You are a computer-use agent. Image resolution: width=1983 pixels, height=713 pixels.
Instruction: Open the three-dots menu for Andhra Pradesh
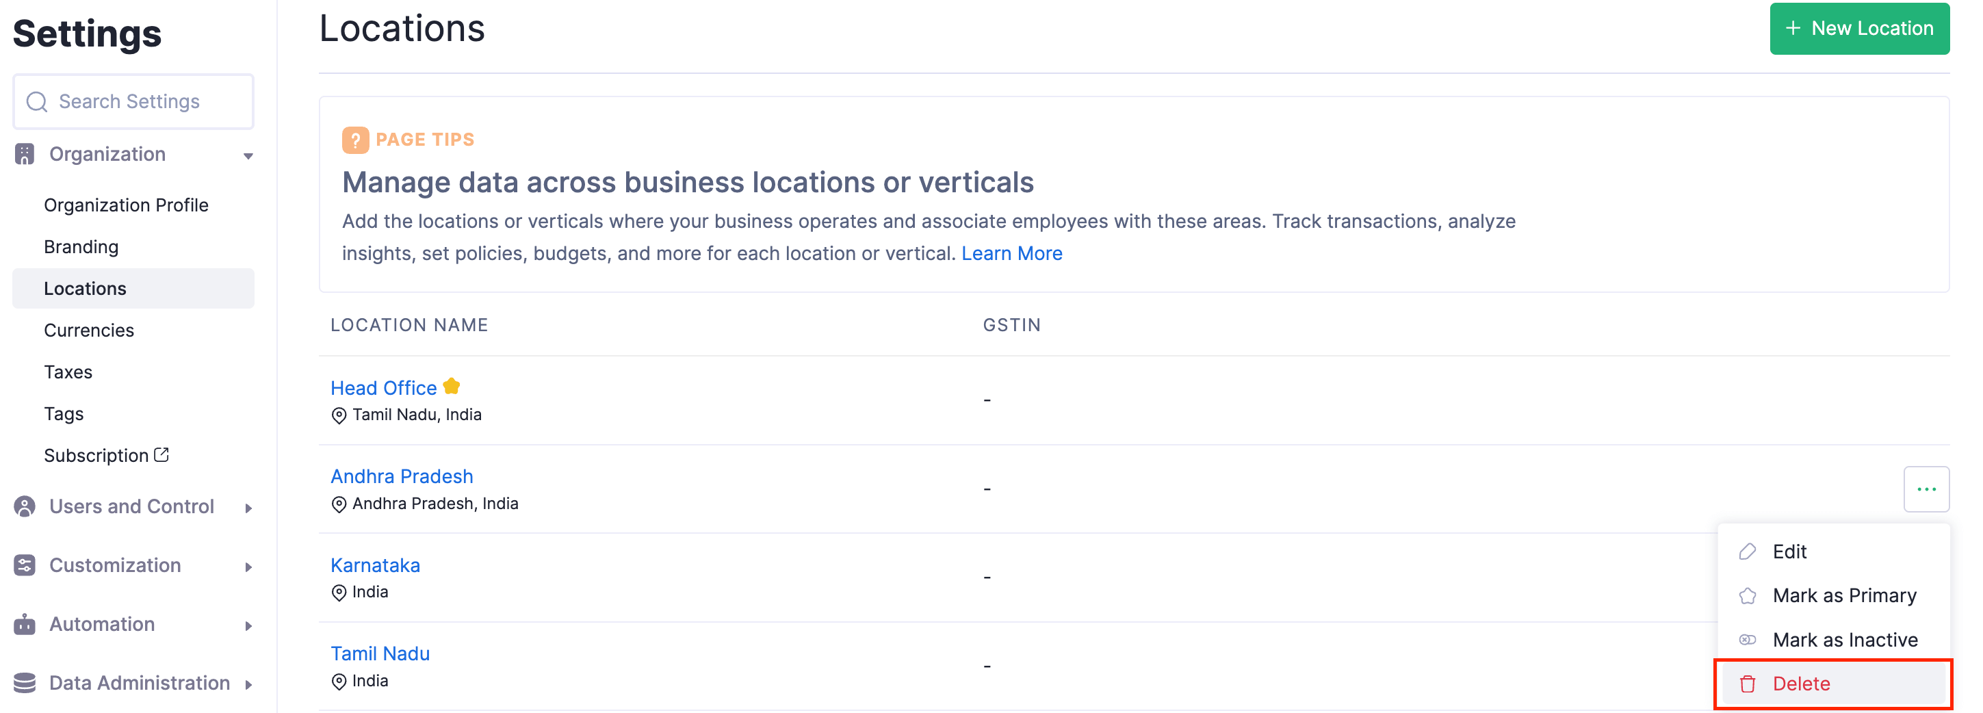1926,489
